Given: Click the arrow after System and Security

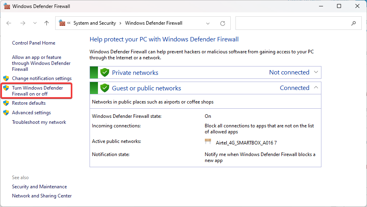Looking at the screenshot, I should (x=120, y=23).
